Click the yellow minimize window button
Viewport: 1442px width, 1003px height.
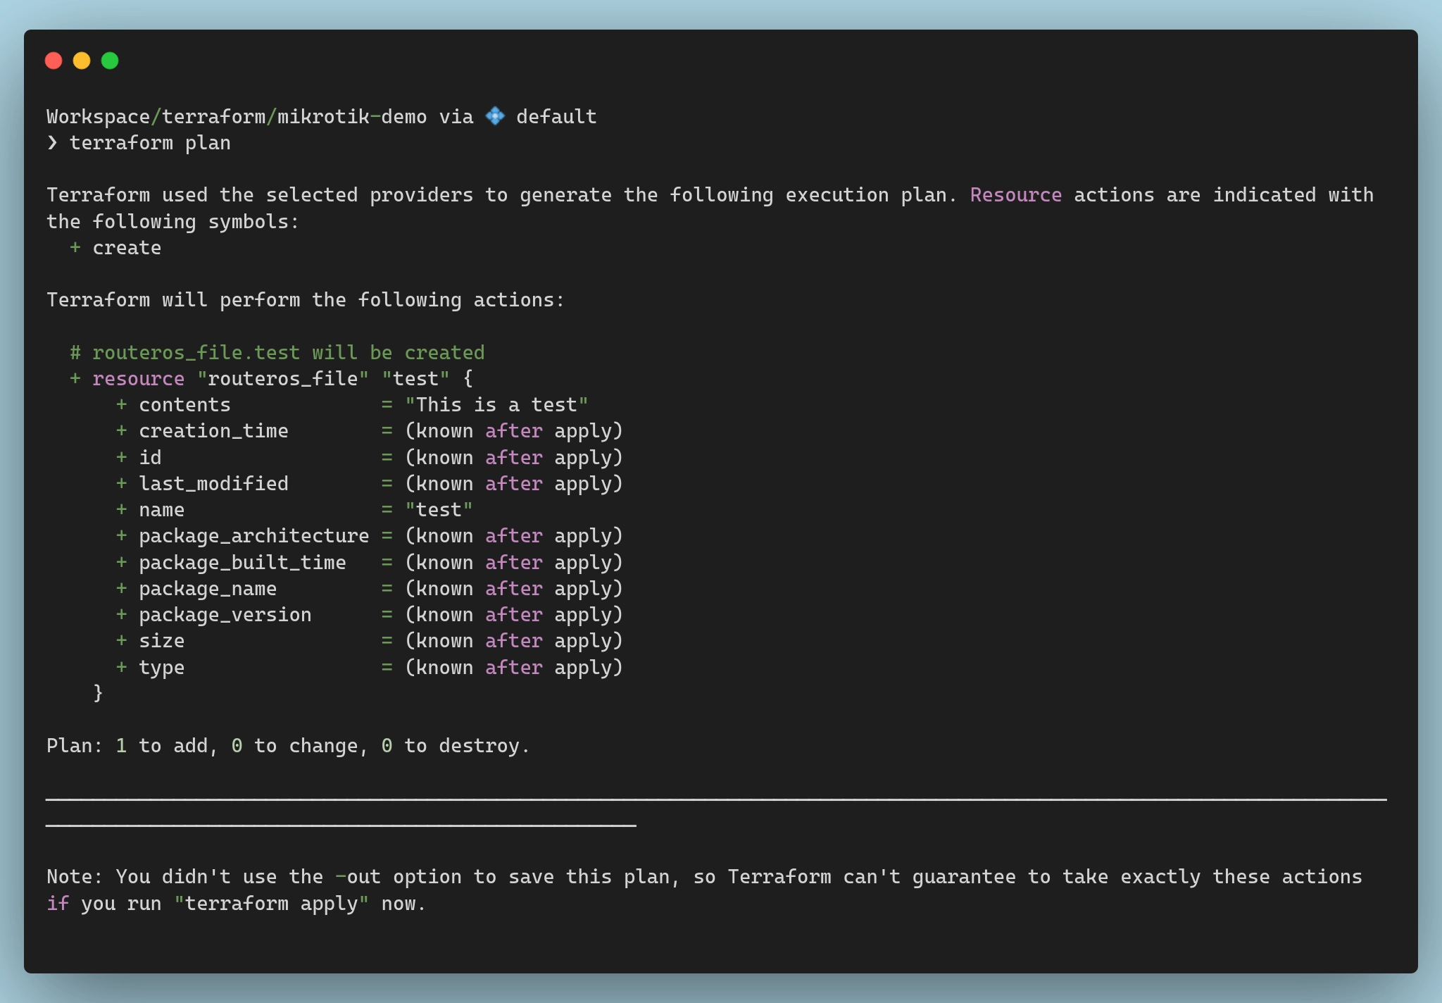point(82,61)
